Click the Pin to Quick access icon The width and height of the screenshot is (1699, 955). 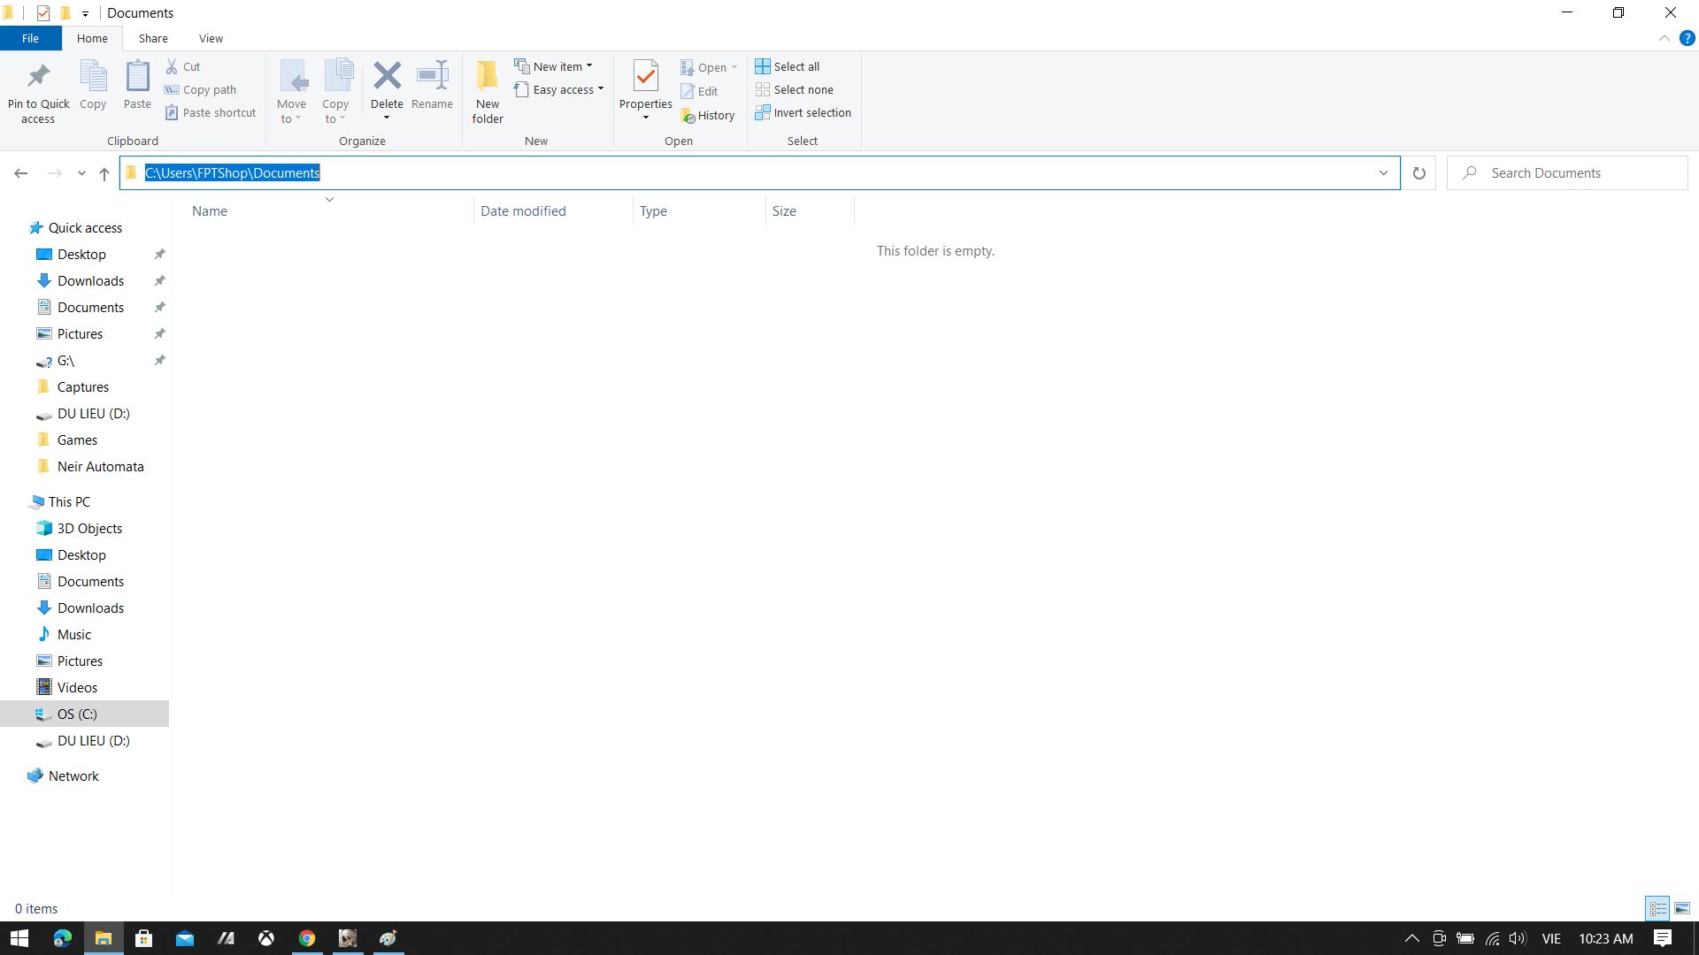38,78
